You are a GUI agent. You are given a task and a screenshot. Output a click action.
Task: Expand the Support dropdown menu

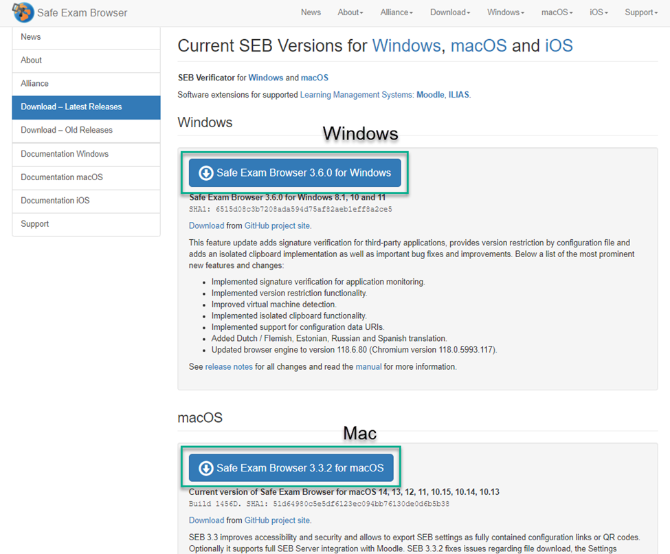(640, 12)
